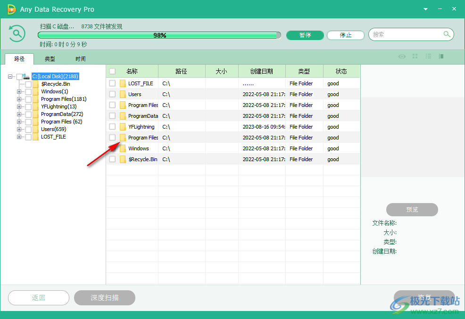
Task: Expand the Program Files (62) tree node
Action: [x=19, y=122]
